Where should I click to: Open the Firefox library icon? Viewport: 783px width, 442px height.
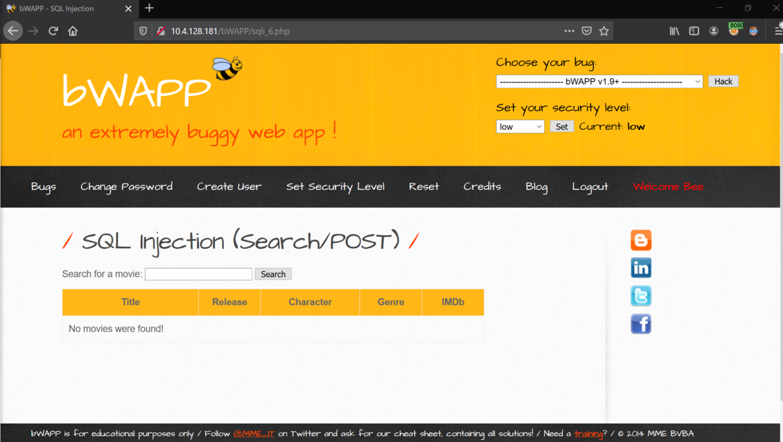click(x=675, y=31)
